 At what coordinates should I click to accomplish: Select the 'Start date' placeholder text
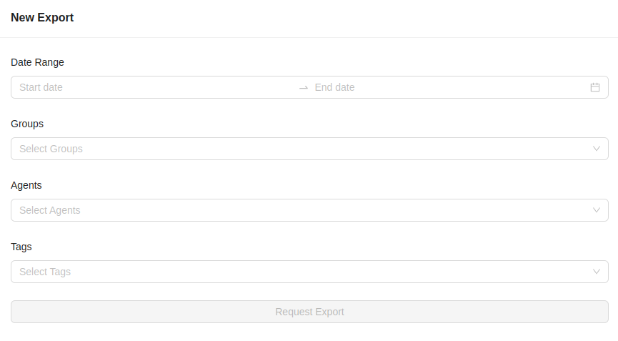coord(41,87)
